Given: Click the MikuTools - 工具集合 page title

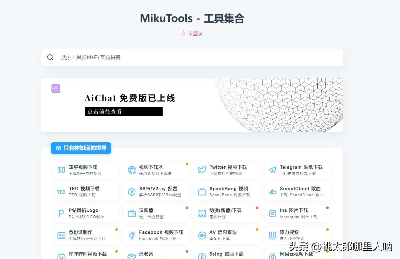Looking at the screenshot, I should click(x=192, y=19).
